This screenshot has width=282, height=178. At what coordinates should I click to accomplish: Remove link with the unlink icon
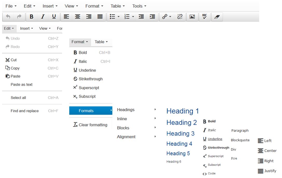(180, 17)
